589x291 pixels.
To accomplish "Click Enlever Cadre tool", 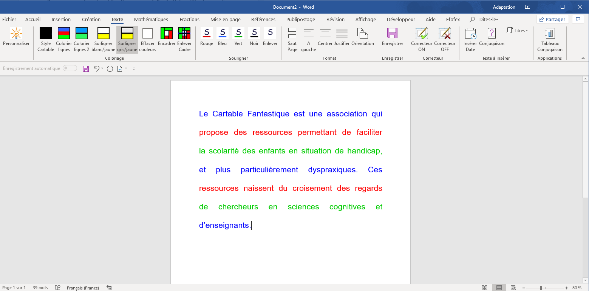I will [184, 40].
